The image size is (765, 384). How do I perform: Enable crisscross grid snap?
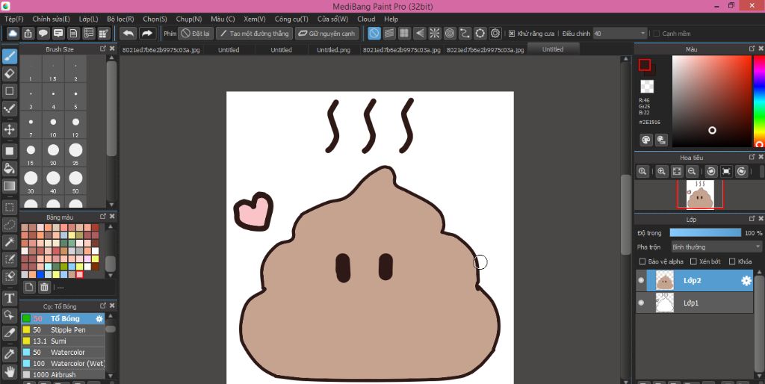[404, 33]
